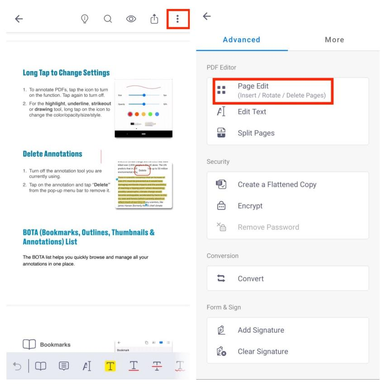Image resolution: width=386 pixels, height=386 pixels.
Task: Select the strikeout annotation tool
Action: (x=157, y=366)
